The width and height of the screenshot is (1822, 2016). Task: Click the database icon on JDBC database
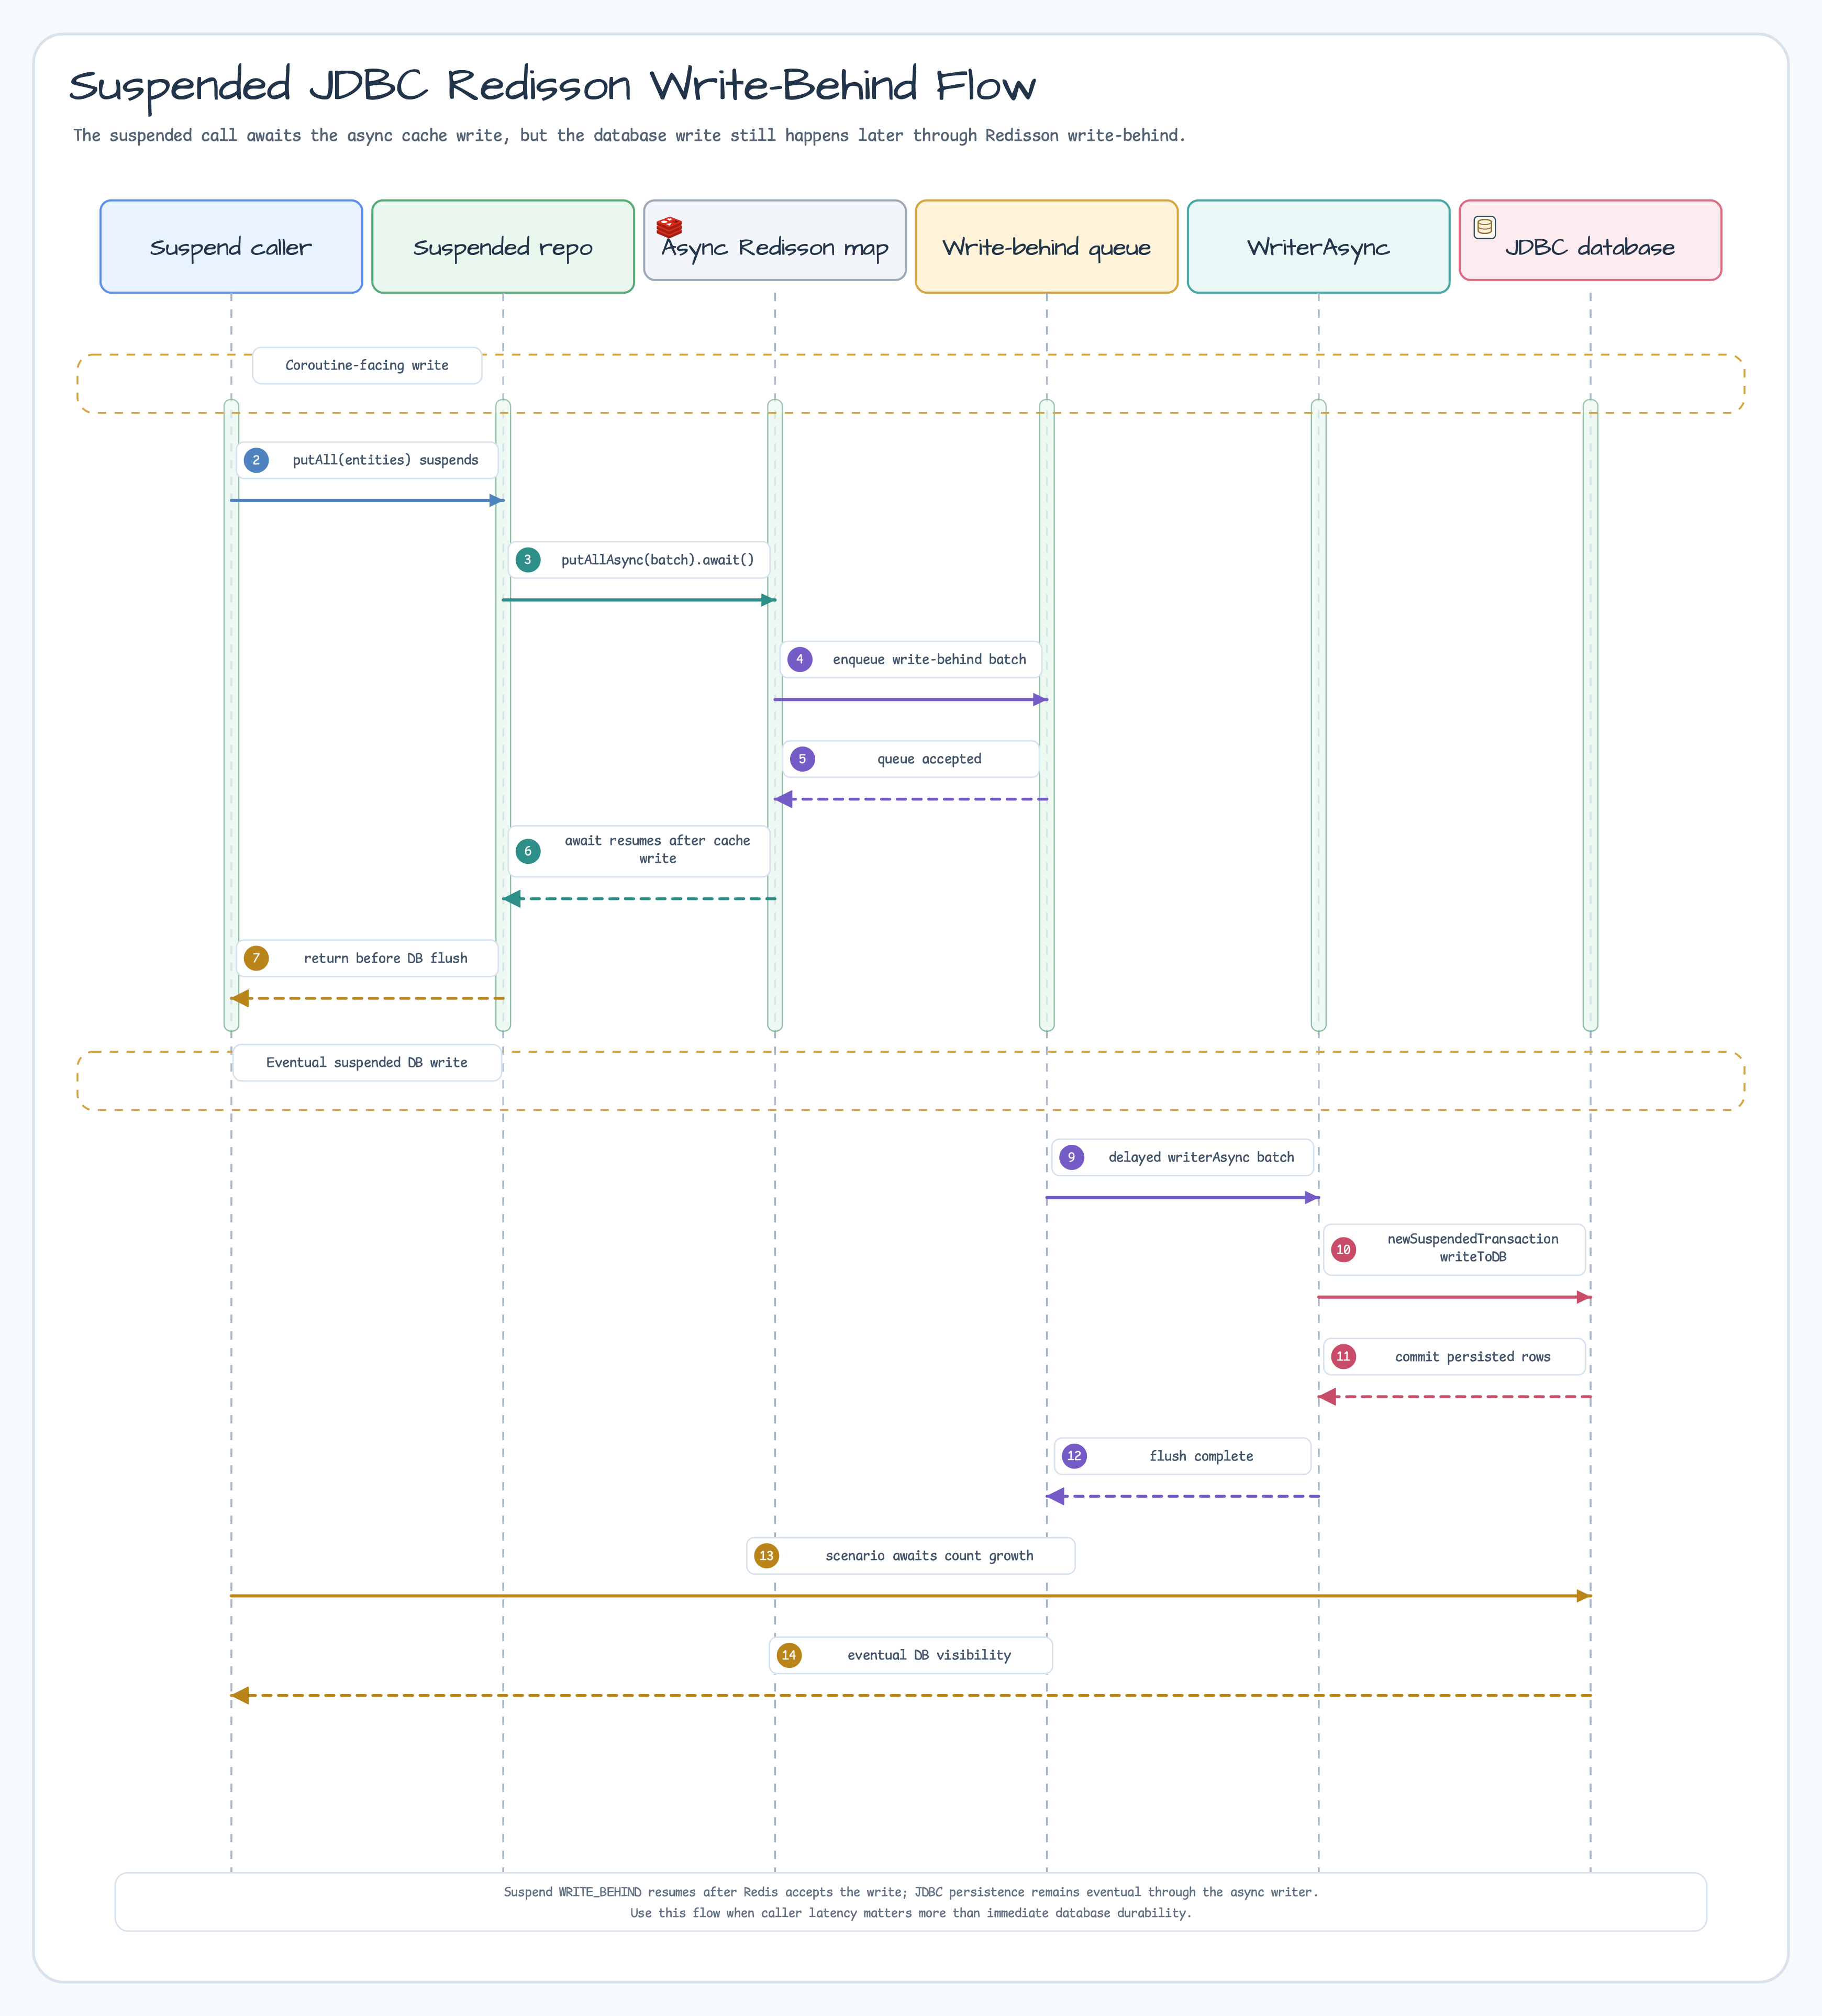(x=1484, y=227)
